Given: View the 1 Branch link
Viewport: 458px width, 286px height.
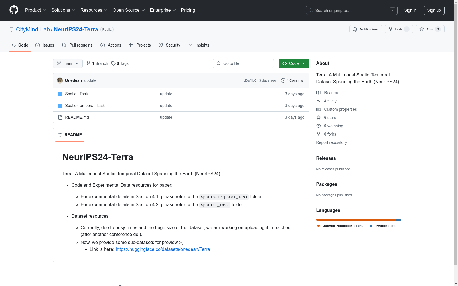Looking at the screenshot, I should (x=97, y=63).
